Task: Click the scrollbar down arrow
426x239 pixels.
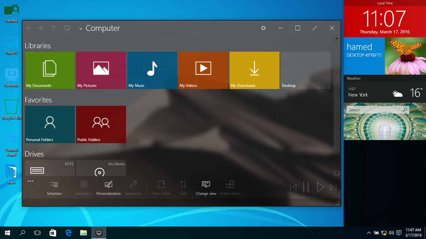Action: (x=337, y=173)
